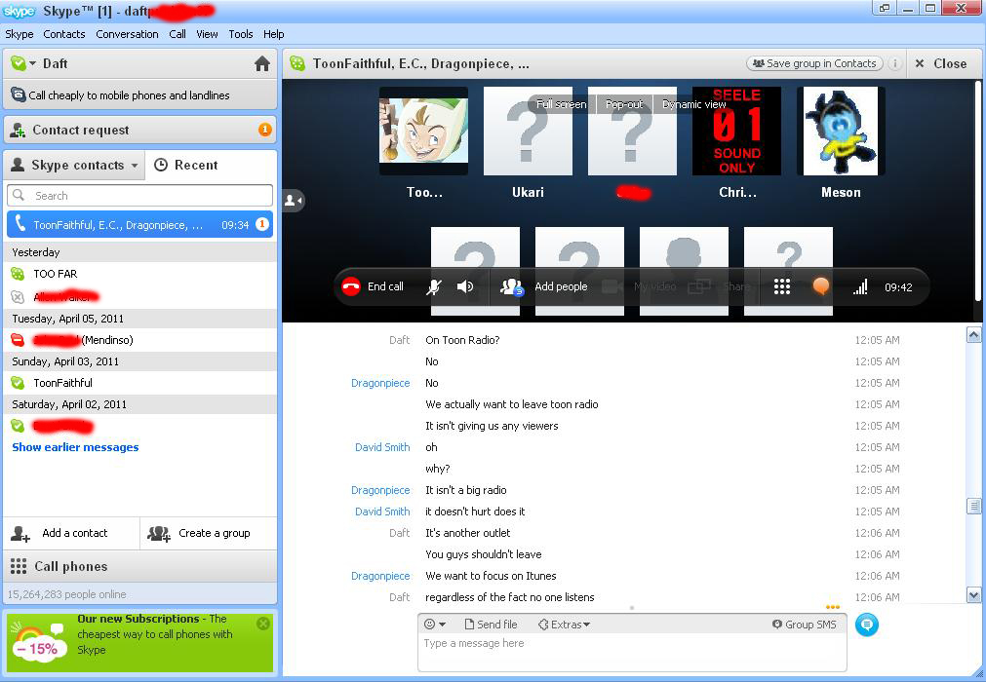Click the Skype home icon
Viewport: 986px width, 682px height.
(261, 64)
